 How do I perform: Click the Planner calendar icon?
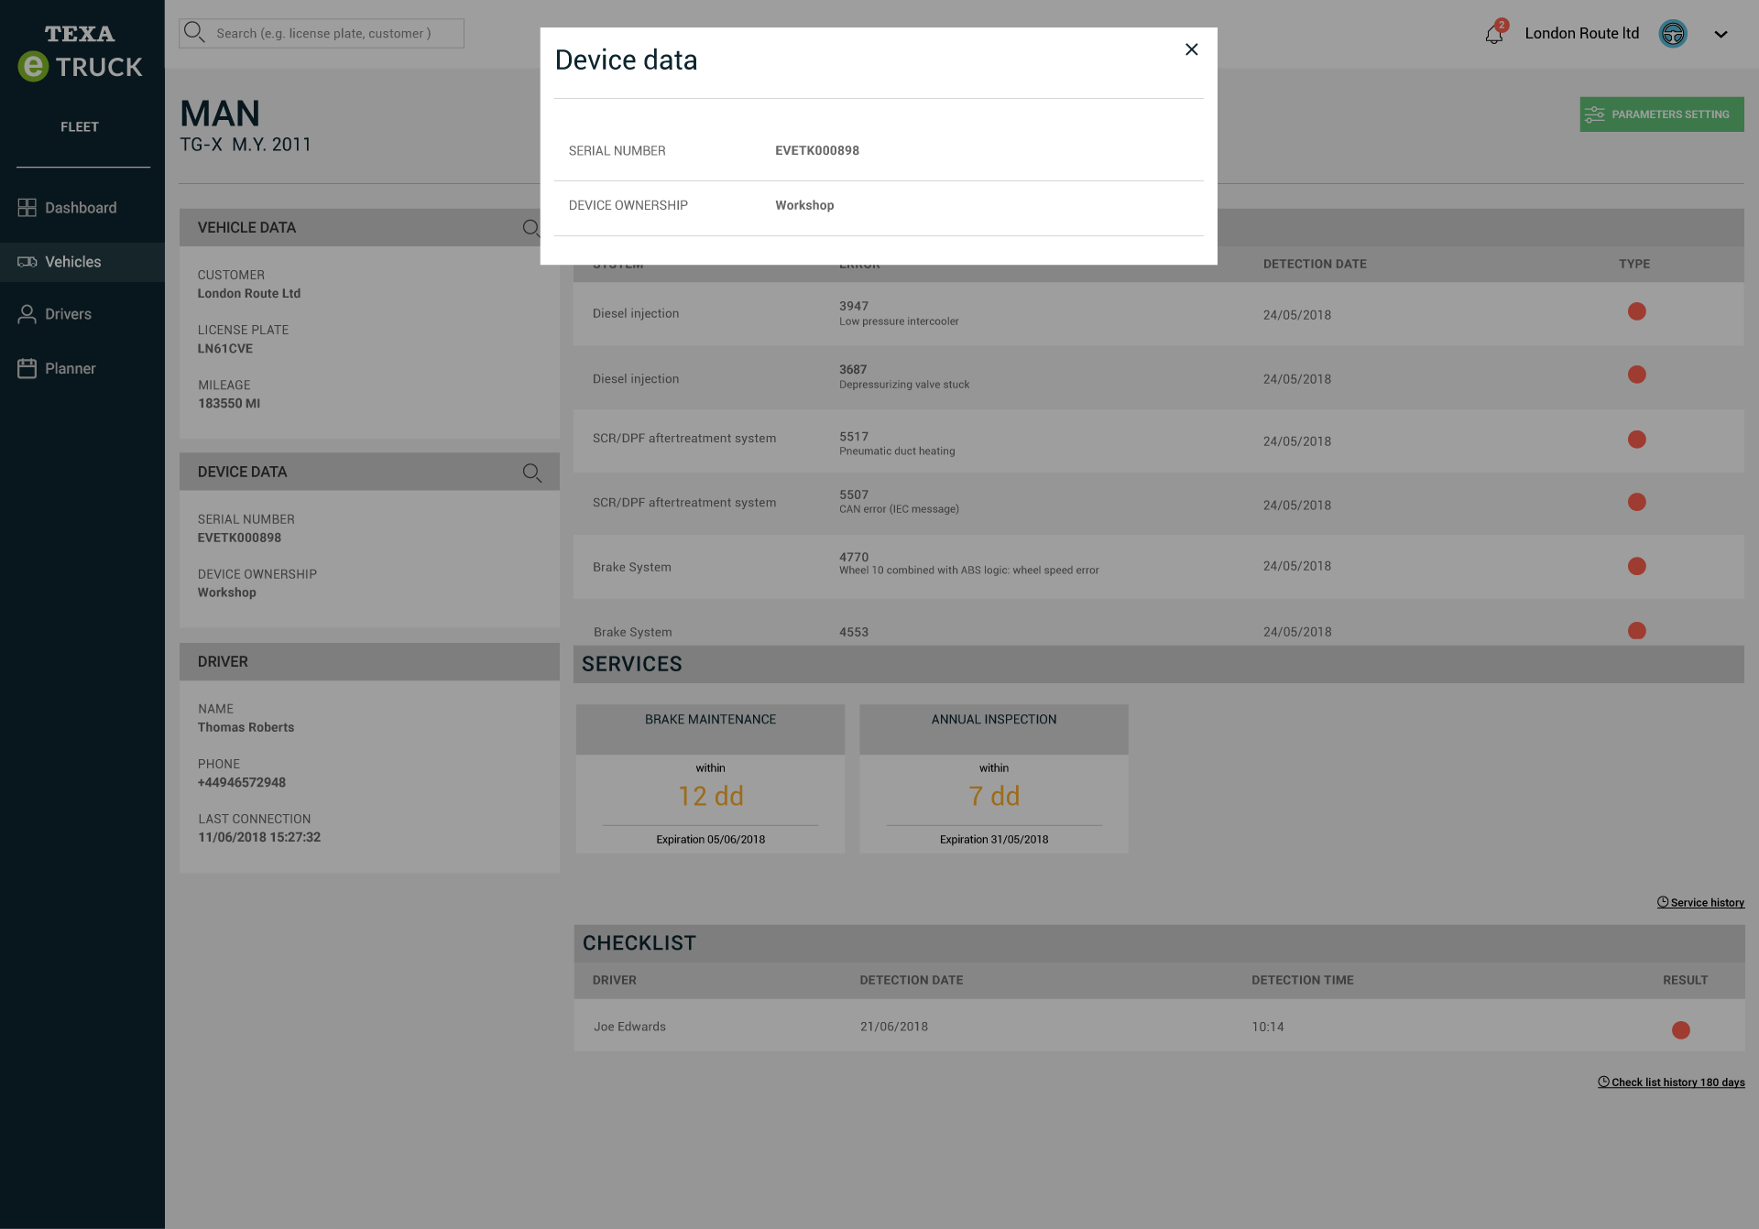[27, 368]
